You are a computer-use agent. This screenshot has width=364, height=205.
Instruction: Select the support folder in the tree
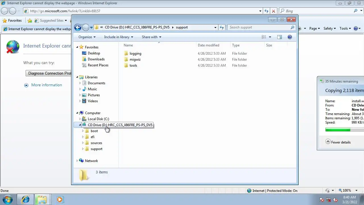(96, 149)
